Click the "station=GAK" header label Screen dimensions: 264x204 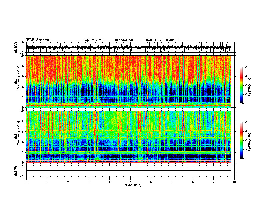click(x=124, y=40)
